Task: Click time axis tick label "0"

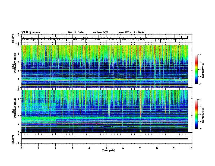Action: click(x=21, y=148)
